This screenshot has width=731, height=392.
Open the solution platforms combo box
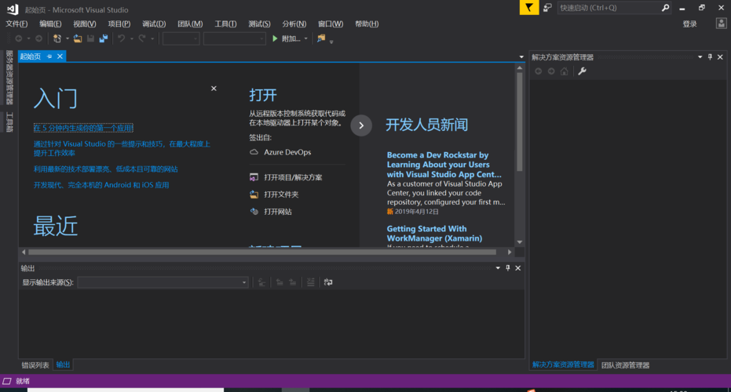click(235, 38)
